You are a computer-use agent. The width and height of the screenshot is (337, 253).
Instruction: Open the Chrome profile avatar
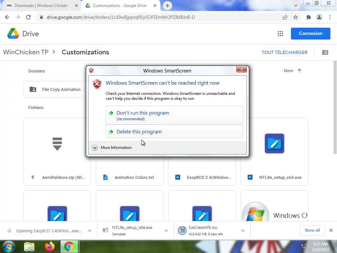point(319,17)
